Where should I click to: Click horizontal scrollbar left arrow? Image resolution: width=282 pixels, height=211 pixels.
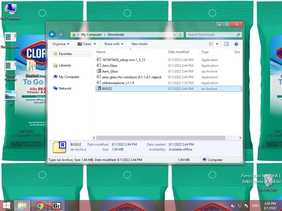click(94, 138)
